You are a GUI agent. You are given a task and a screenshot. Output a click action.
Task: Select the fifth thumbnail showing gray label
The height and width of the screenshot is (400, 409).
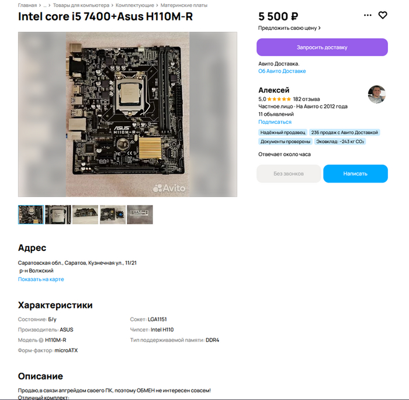[140, 215]
